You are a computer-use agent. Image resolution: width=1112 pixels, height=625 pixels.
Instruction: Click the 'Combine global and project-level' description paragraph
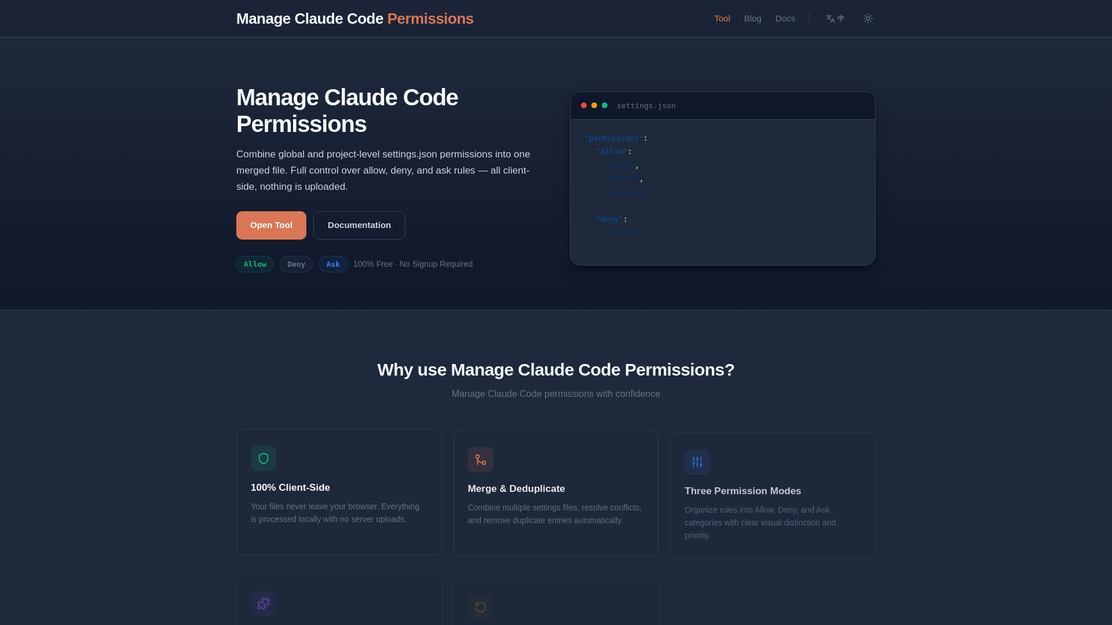[383, 171]
